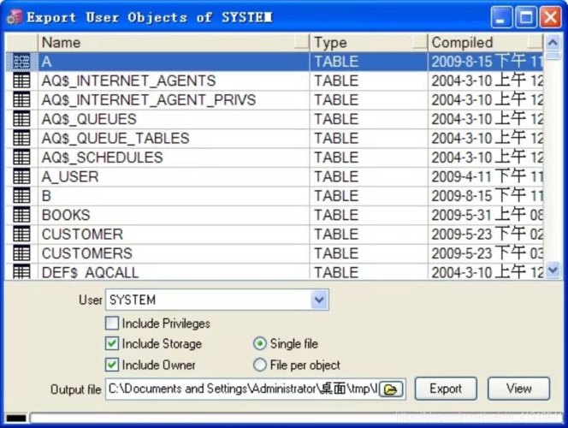Open the User dropdown showing SYSTEM
This screenshot has height=428, width=568.
tap(319, 300)
